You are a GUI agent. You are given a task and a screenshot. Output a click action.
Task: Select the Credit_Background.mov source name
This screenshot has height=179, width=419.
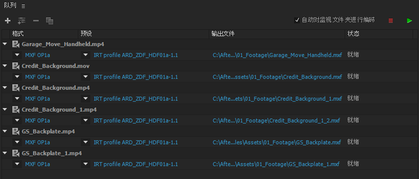pos(56,66)
